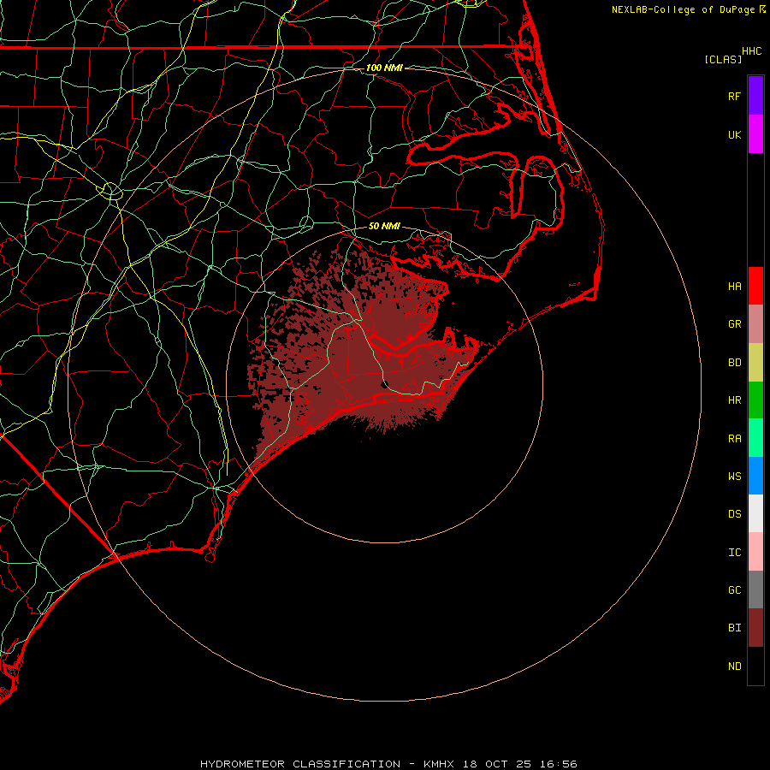Click the HA red legend swatch
Screen dimensions: 770x770
point(755,286)
